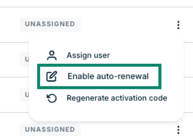Pick Regenerate activation code in the menu

(x=117, y=98)
